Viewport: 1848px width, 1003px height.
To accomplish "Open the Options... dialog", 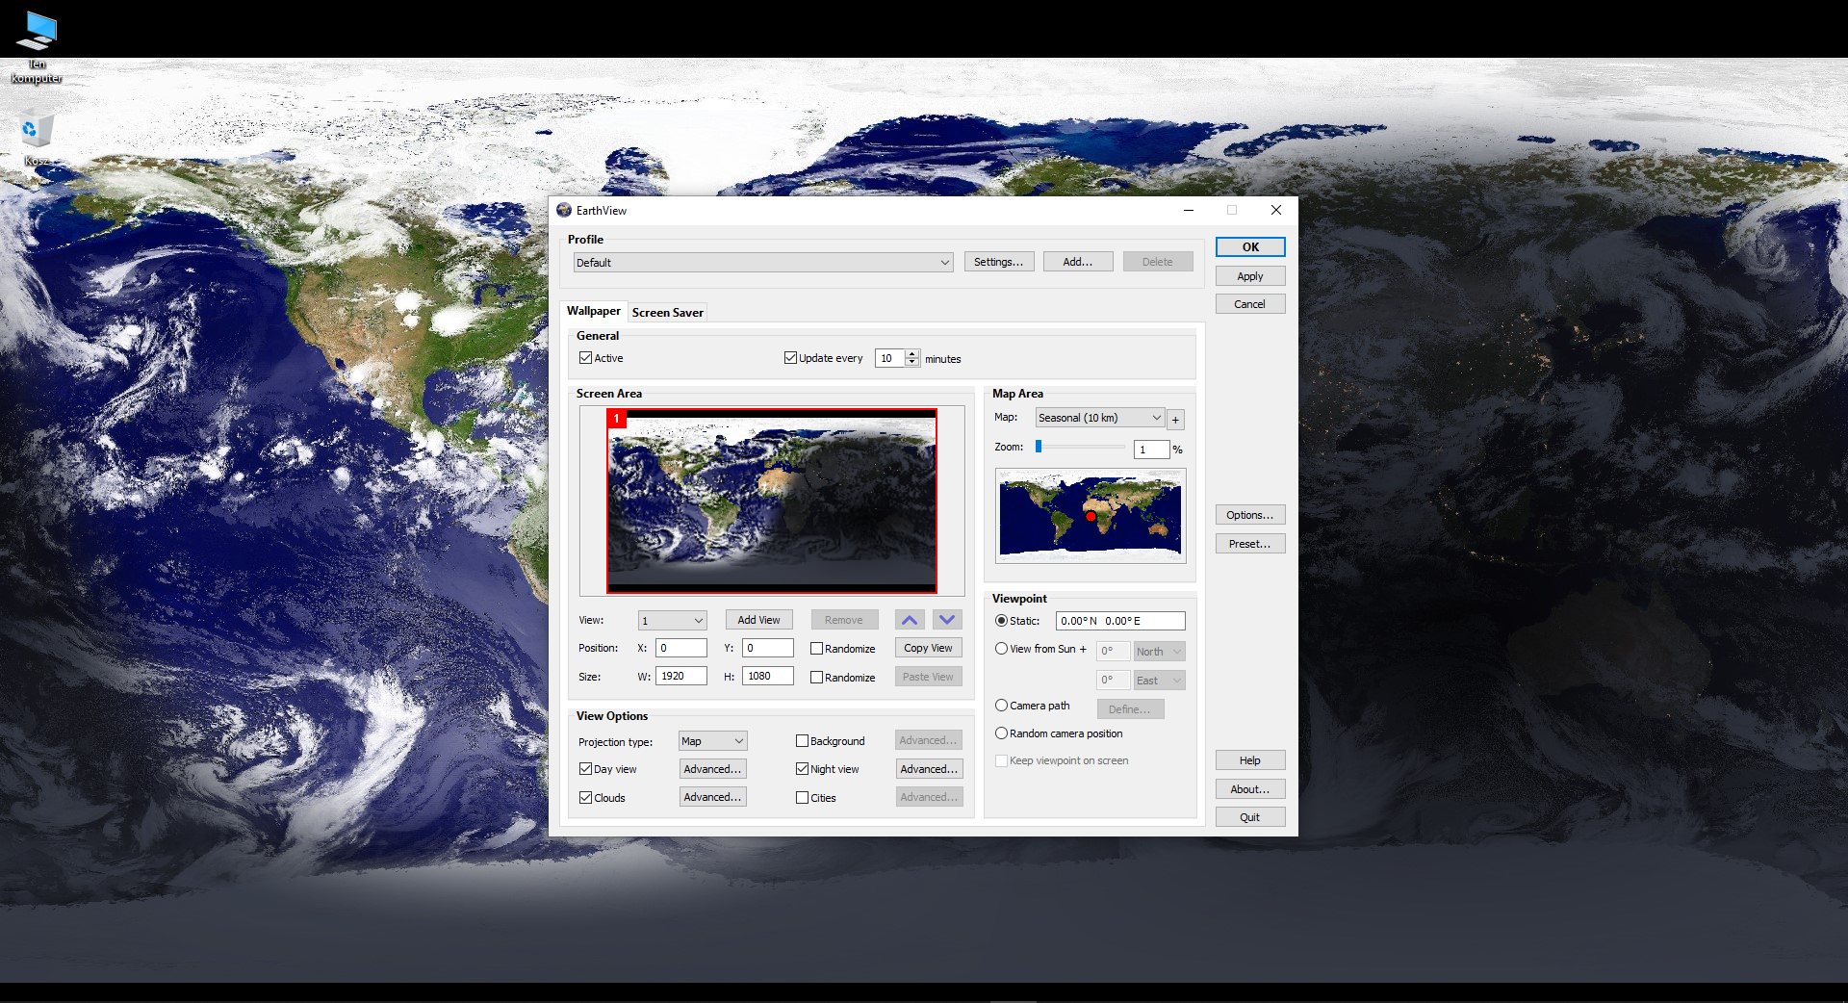I will 1250,515.
